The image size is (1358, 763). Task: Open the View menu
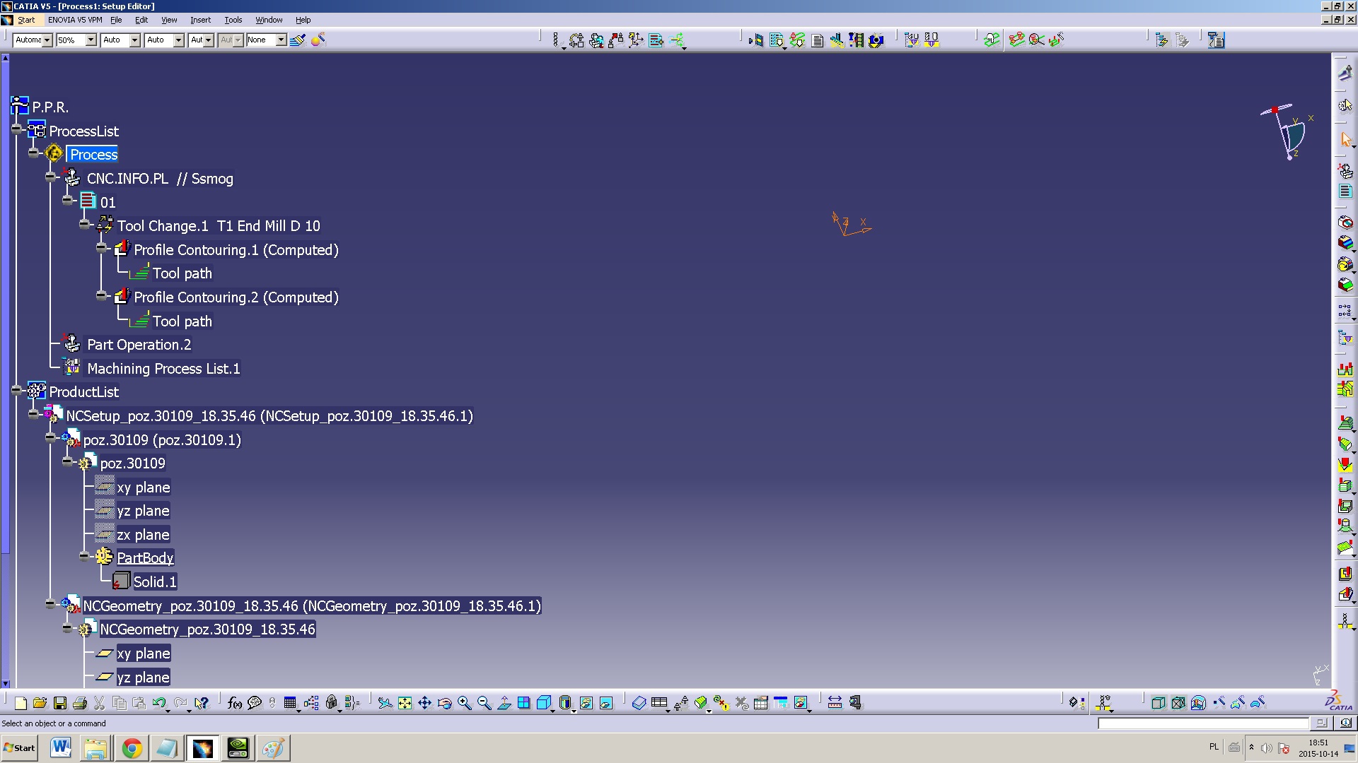point(169,20)
